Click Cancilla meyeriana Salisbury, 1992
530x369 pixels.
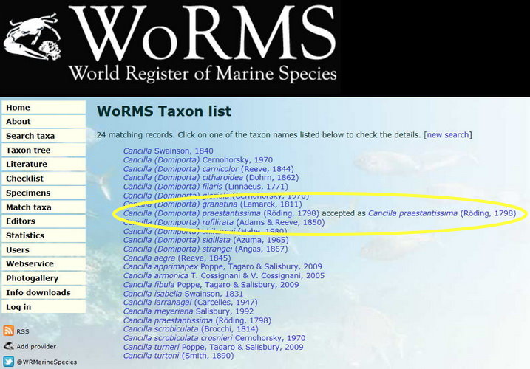pos(188,311)
